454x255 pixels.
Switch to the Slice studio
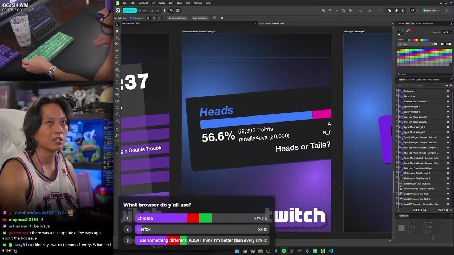click(x=155, y=11)
